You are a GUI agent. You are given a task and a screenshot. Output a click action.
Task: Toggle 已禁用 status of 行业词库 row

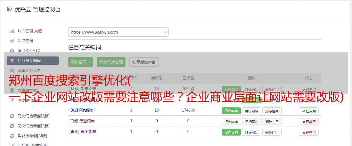coord(309,121)
